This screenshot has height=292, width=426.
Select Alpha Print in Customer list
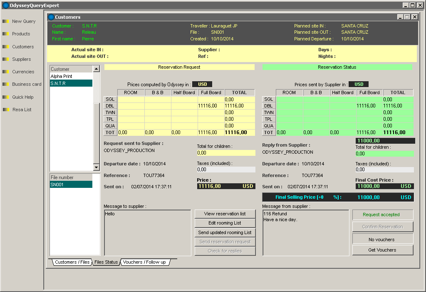pyautogui.click(x=62, y=77)
